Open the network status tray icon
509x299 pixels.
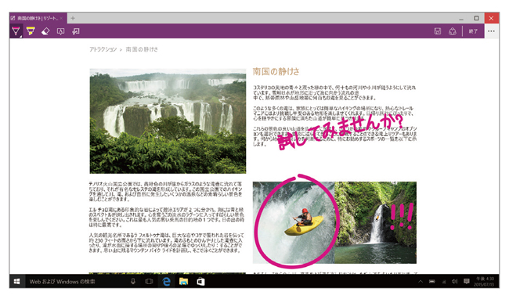444,282
